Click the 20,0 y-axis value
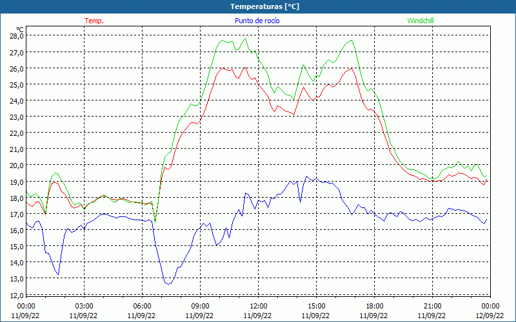Viewport: 516px width, 322px height. pyautogui.click(x=16, y=166)
